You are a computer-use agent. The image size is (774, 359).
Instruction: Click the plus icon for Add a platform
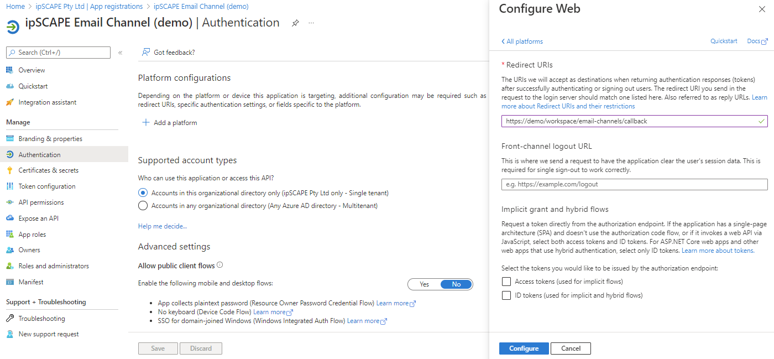pyautogui.click(x=146, y=123)
